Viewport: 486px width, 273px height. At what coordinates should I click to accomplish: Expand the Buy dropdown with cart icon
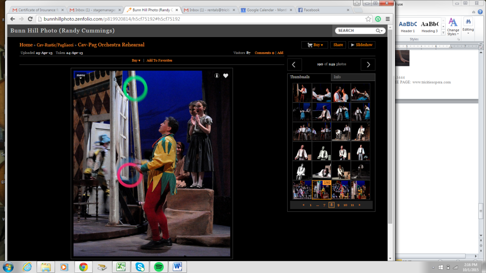click(x=315, y=45)
